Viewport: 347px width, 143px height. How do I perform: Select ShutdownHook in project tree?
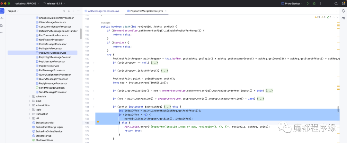coord(44,140)
